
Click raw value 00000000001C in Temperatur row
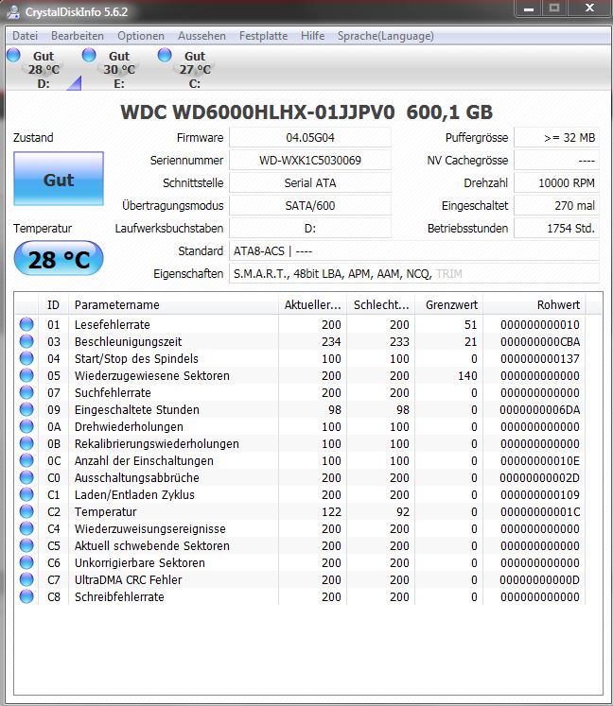(x=540, y=512)
